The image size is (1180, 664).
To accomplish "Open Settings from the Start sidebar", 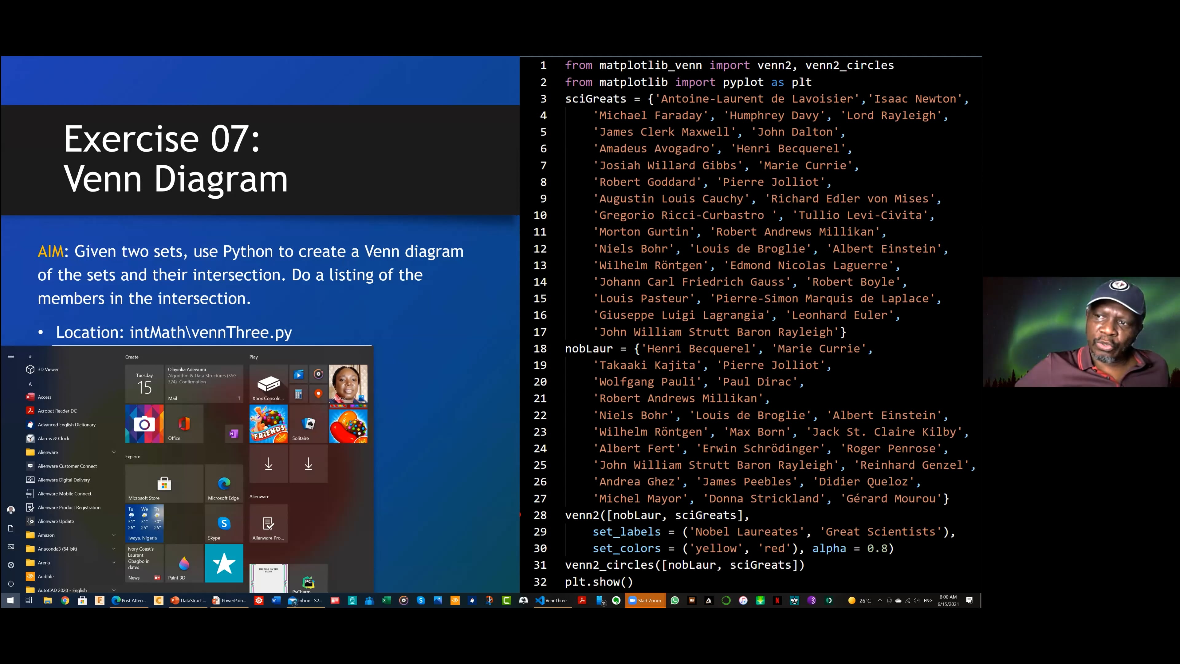I will pos(10,565).
